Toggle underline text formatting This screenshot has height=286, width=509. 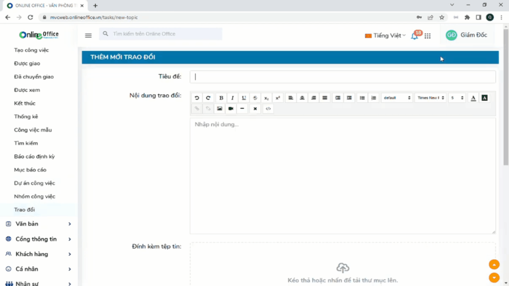coord(244,98)
